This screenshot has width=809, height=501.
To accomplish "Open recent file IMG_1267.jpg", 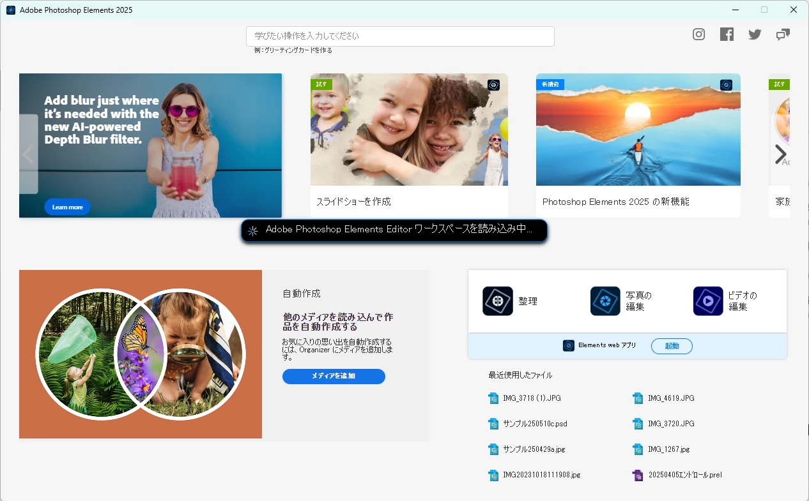I will coord(669,449).
